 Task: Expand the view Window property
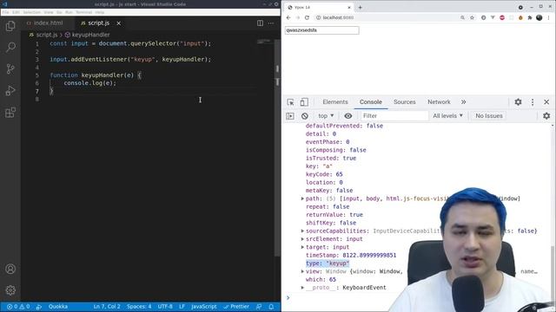coord(302,271)
